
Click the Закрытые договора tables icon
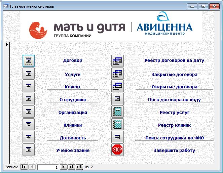pos(117,74)
